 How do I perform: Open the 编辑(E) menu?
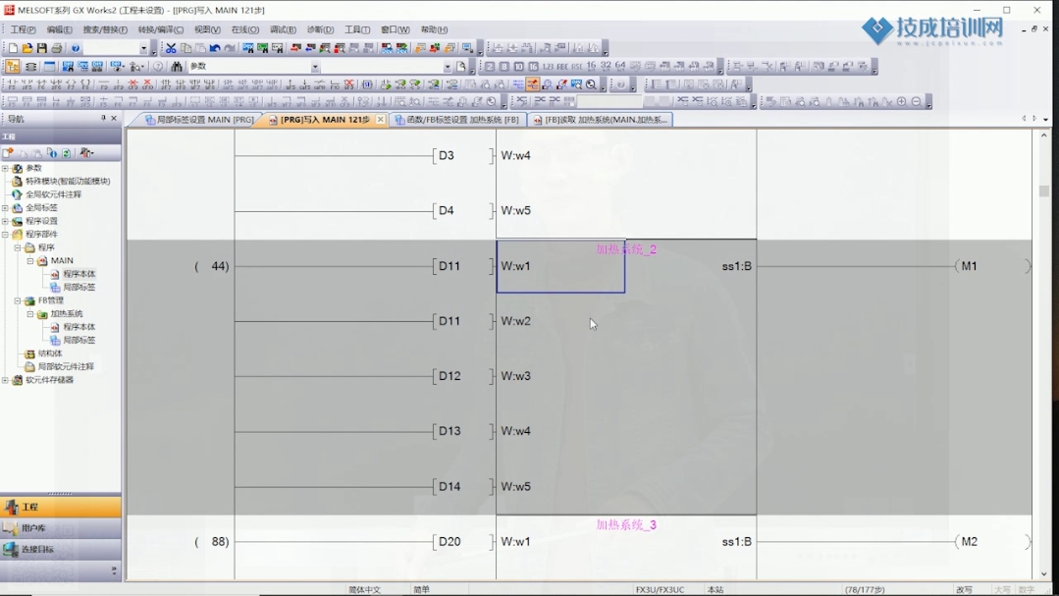(60, 29)
